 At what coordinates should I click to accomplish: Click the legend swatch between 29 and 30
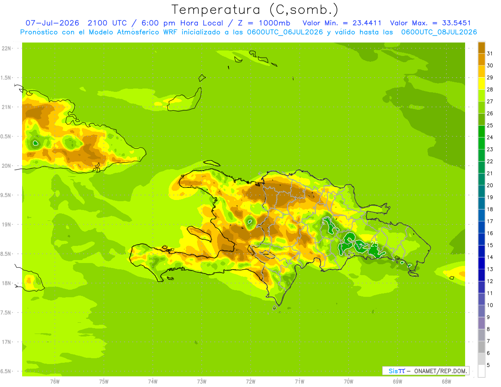[481, 71]
